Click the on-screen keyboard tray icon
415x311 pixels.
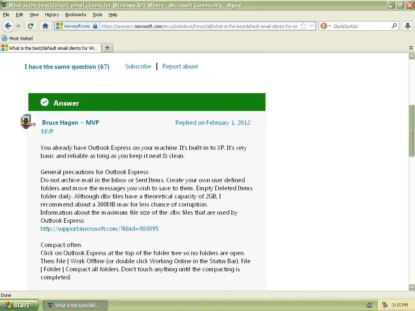tap(370, 305)
